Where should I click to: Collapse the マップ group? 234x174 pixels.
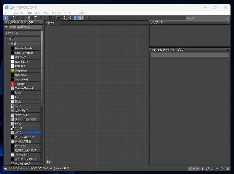[22, 39]
